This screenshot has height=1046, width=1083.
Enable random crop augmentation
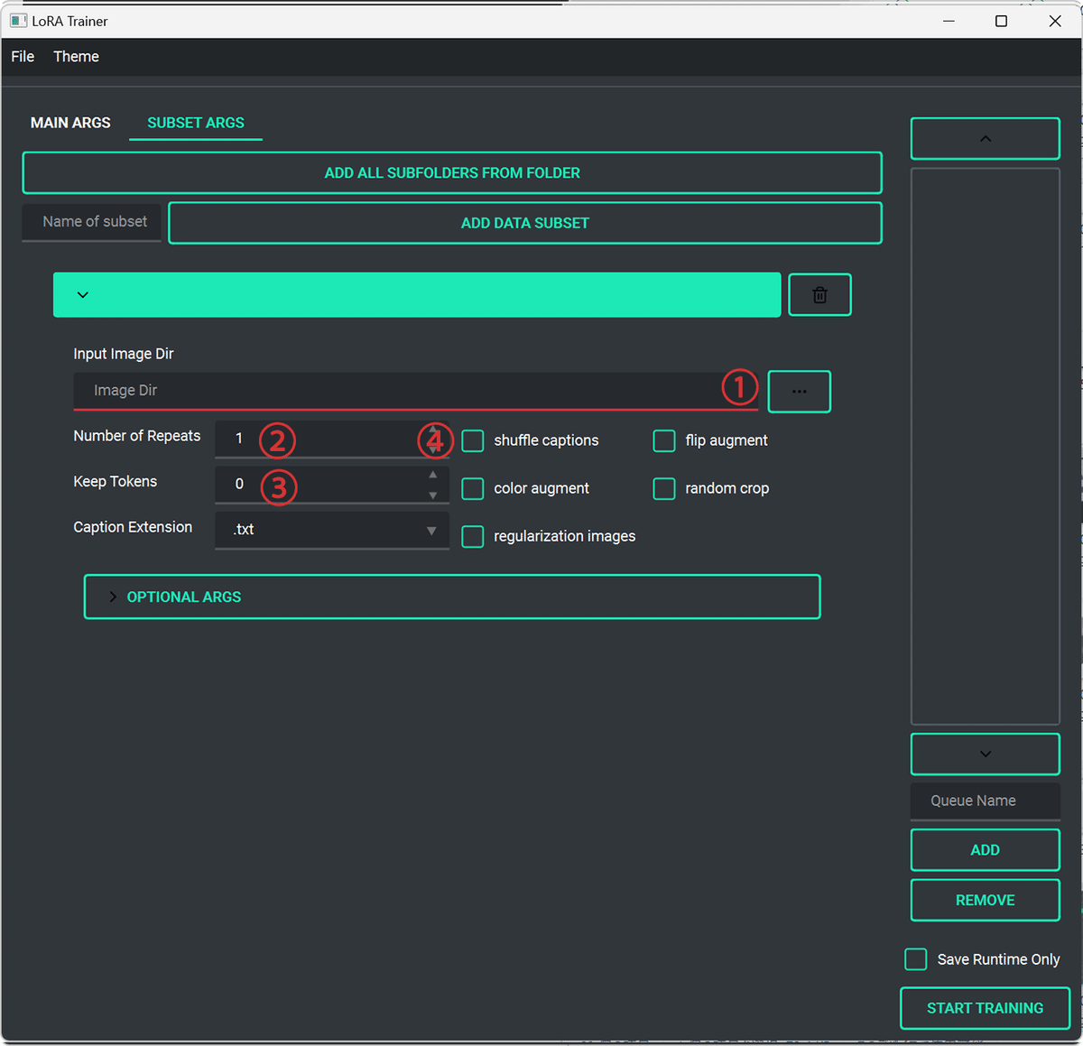pos(663,488)
